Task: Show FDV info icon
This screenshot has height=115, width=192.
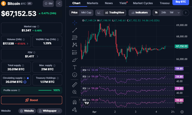Action: point(34,52)
